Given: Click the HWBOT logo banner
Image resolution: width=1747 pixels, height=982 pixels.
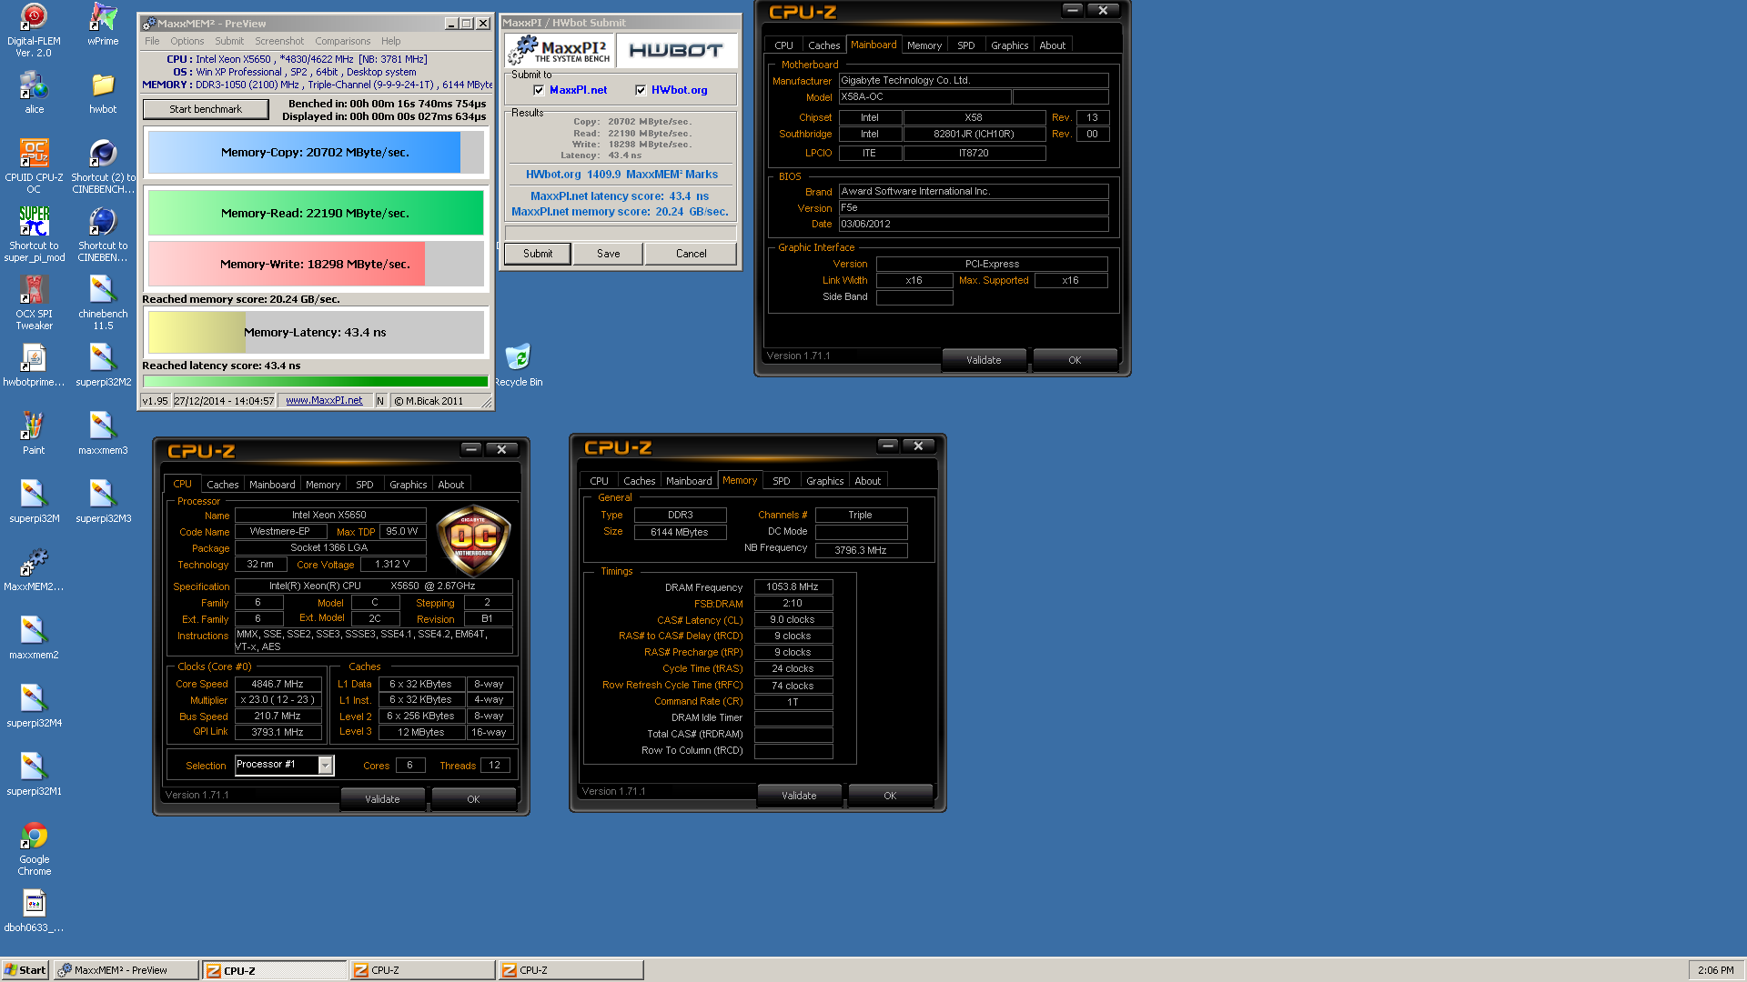Looking at the screenshot, I should [675, 50].
